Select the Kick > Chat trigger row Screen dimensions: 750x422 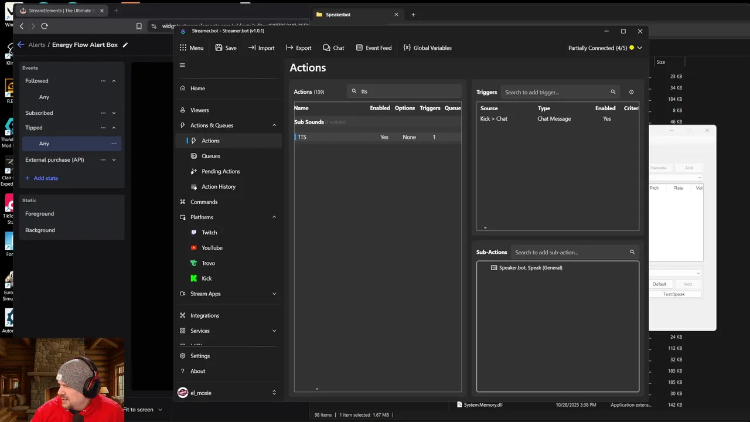click(x=557, y=119)
